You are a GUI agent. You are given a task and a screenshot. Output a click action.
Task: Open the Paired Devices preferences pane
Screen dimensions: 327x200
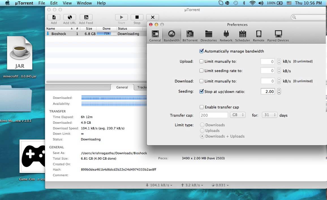[x=278, y=36]
